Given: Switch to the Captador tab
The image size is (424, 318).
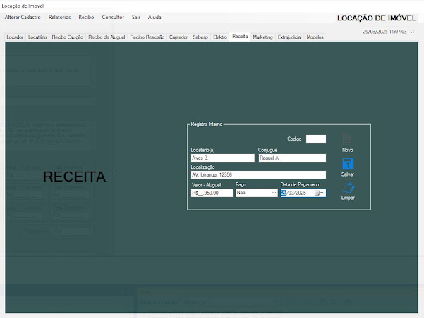Looking at the screenshot, I should 178,37.
